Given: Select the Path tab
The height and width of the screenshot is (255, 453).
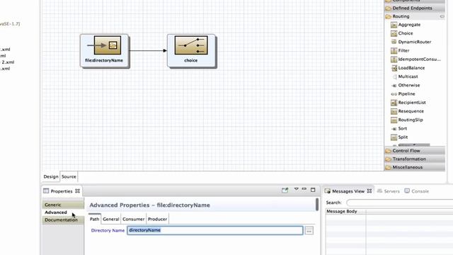Looking at the screenshot, I should point(94,219).
